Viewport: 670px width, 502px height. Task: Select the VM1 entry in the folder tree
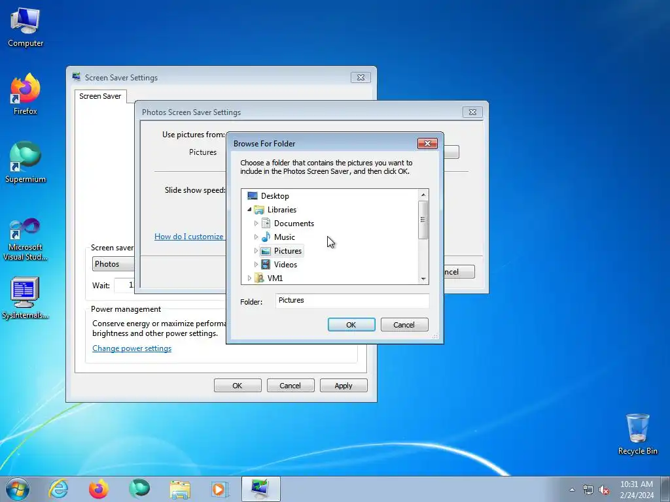(x=275, y=278)
